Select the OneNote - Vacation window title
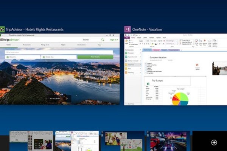 pos(147,29)
